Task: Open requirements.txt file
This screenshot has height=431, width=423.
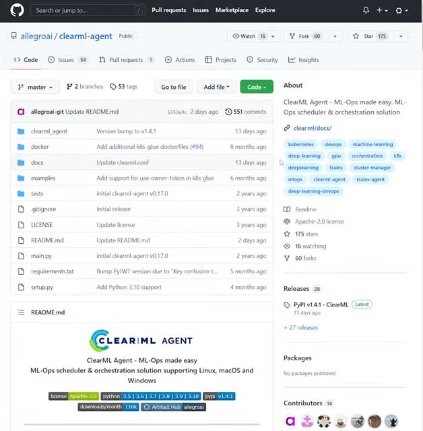Action: click(53, 271)
